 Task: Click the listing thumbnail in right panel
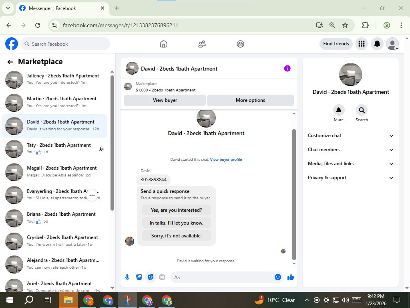350,74
